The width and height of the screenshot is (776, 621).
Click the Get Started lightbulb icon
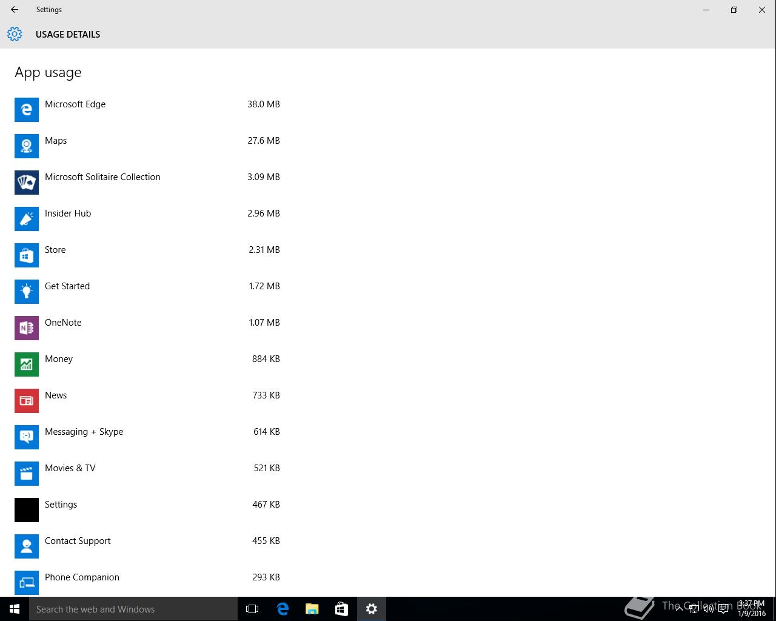point(27,292)
